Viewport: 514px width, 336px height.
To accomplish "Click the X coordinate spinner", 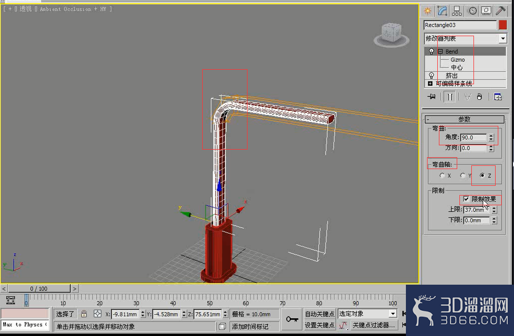I will pyautogui.click(x=143, y=314).
